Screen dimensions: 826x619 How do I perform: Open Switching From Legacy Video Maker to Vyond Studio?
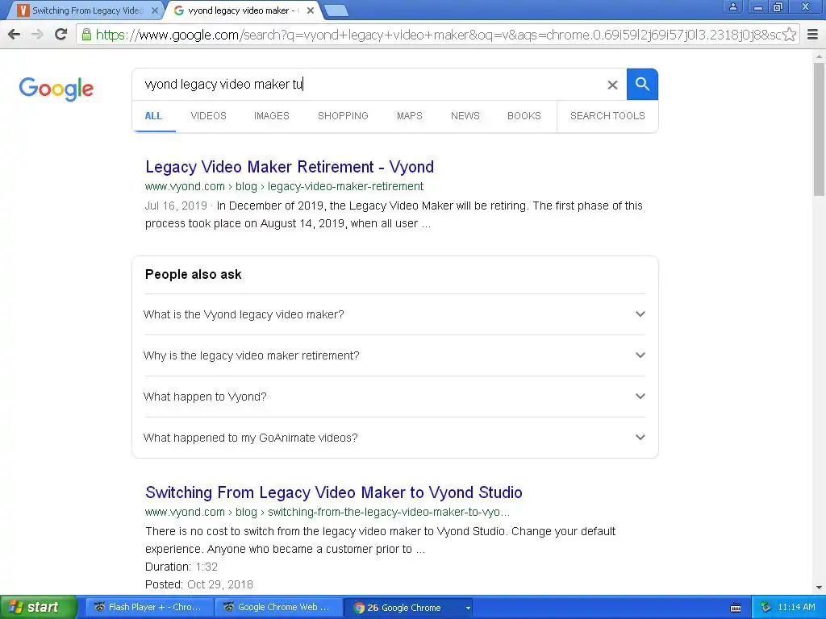(334, 492)
